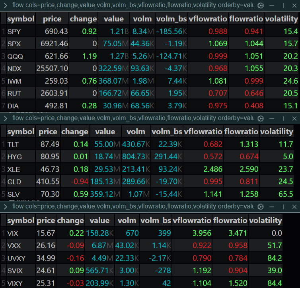Expand chevron beside middle flow command

5,119
